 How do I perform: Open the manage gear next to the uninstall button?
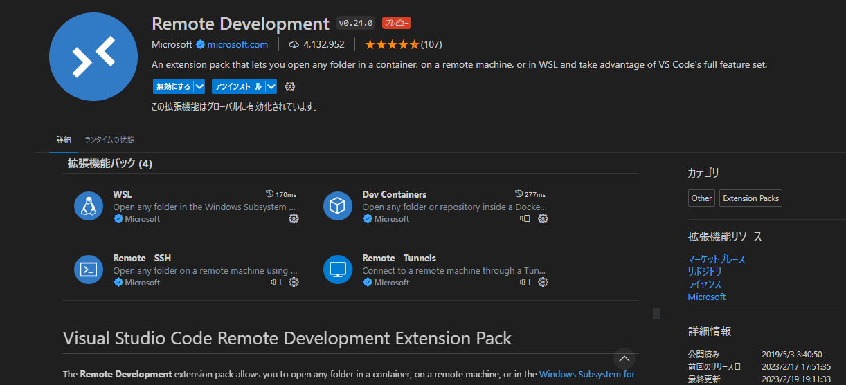point(290,86)
